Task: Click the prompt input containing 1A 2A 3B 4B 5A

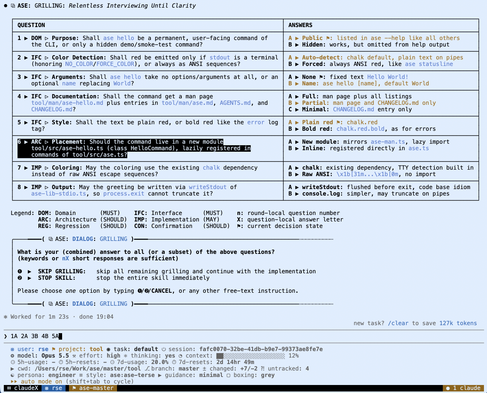Action: click(244, 336)
